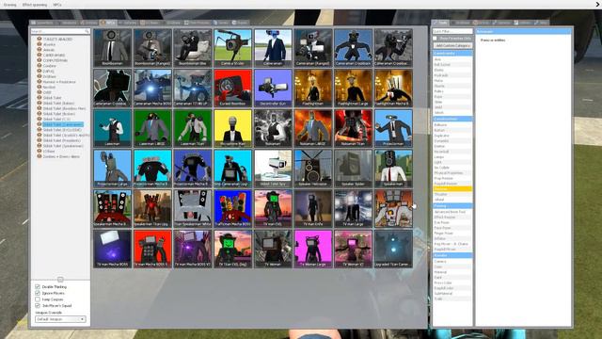Choose the Balloons tool
602x339 pixels.
pos(452,125)
